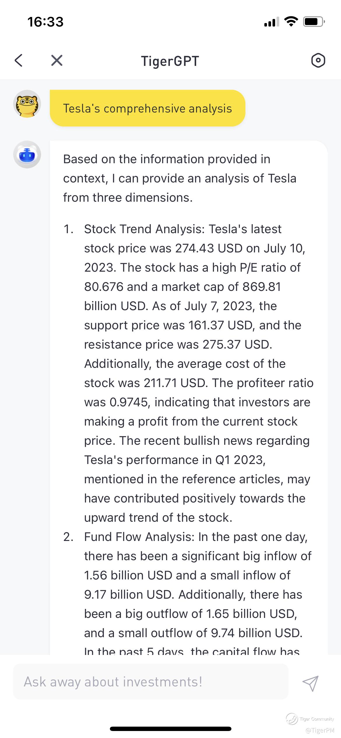Tap the back arrow in header
341x738 pixels.
[x=19, y=61]
